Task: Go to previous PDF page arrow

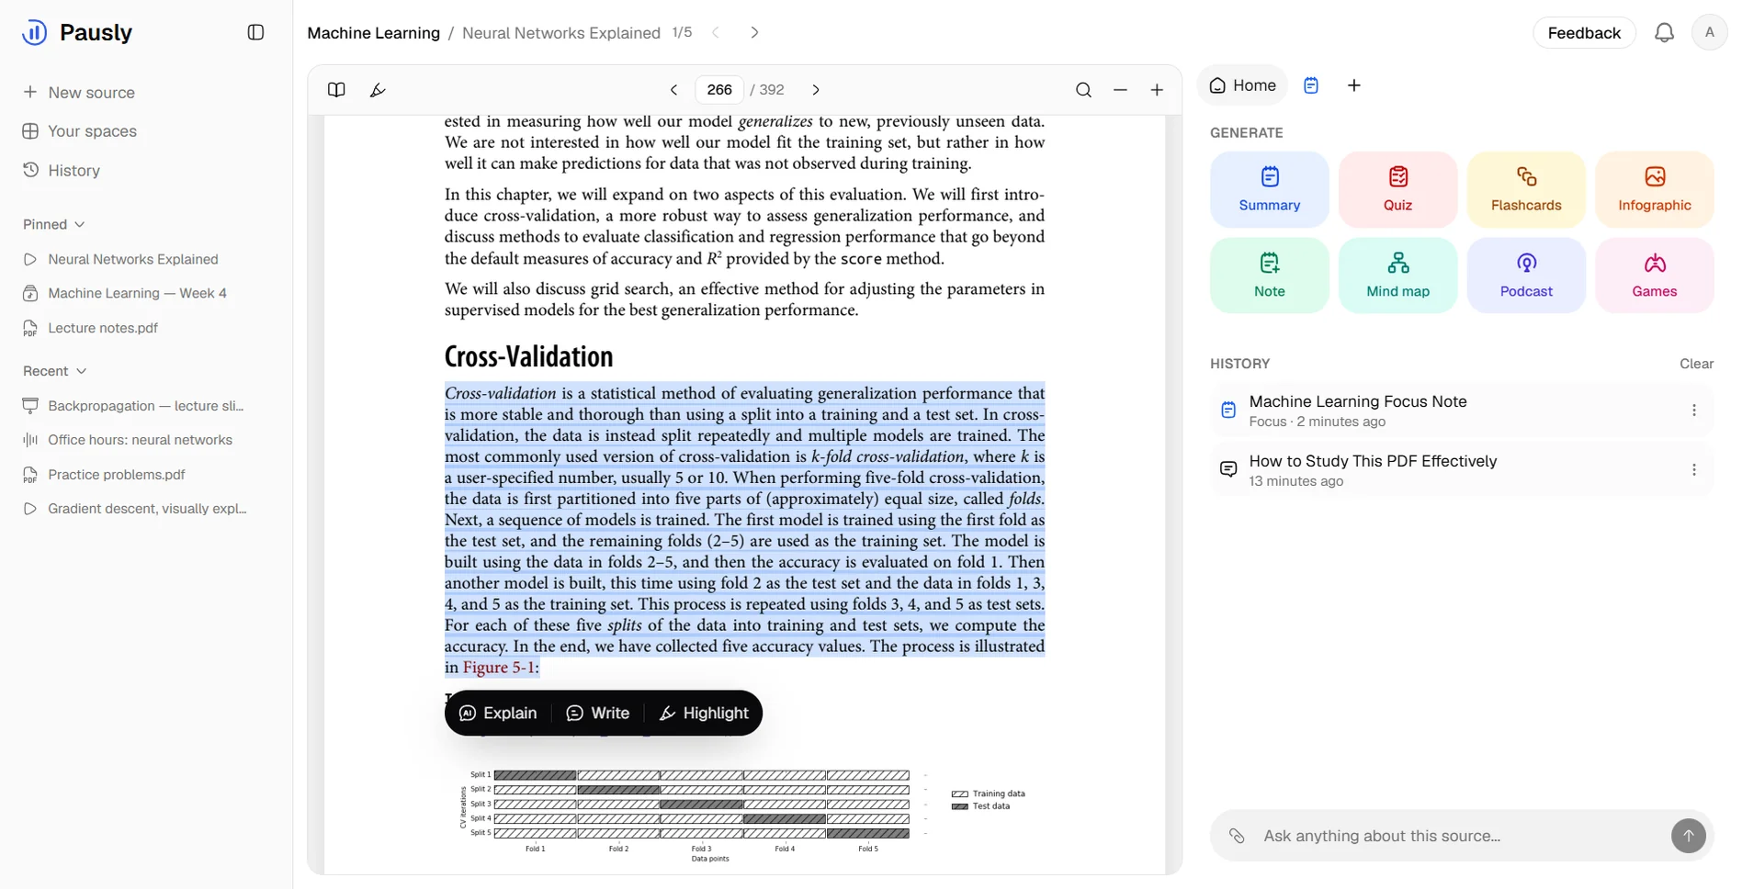Action: click(x=673, y=89)
